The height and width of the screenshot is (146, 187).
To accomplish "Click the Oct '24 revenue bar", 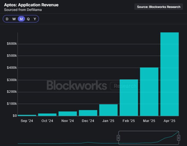I will click(x=47, y=115).
